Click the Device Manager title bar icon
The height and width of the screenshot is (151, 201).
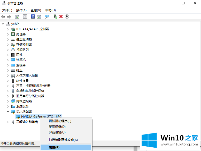4,3
